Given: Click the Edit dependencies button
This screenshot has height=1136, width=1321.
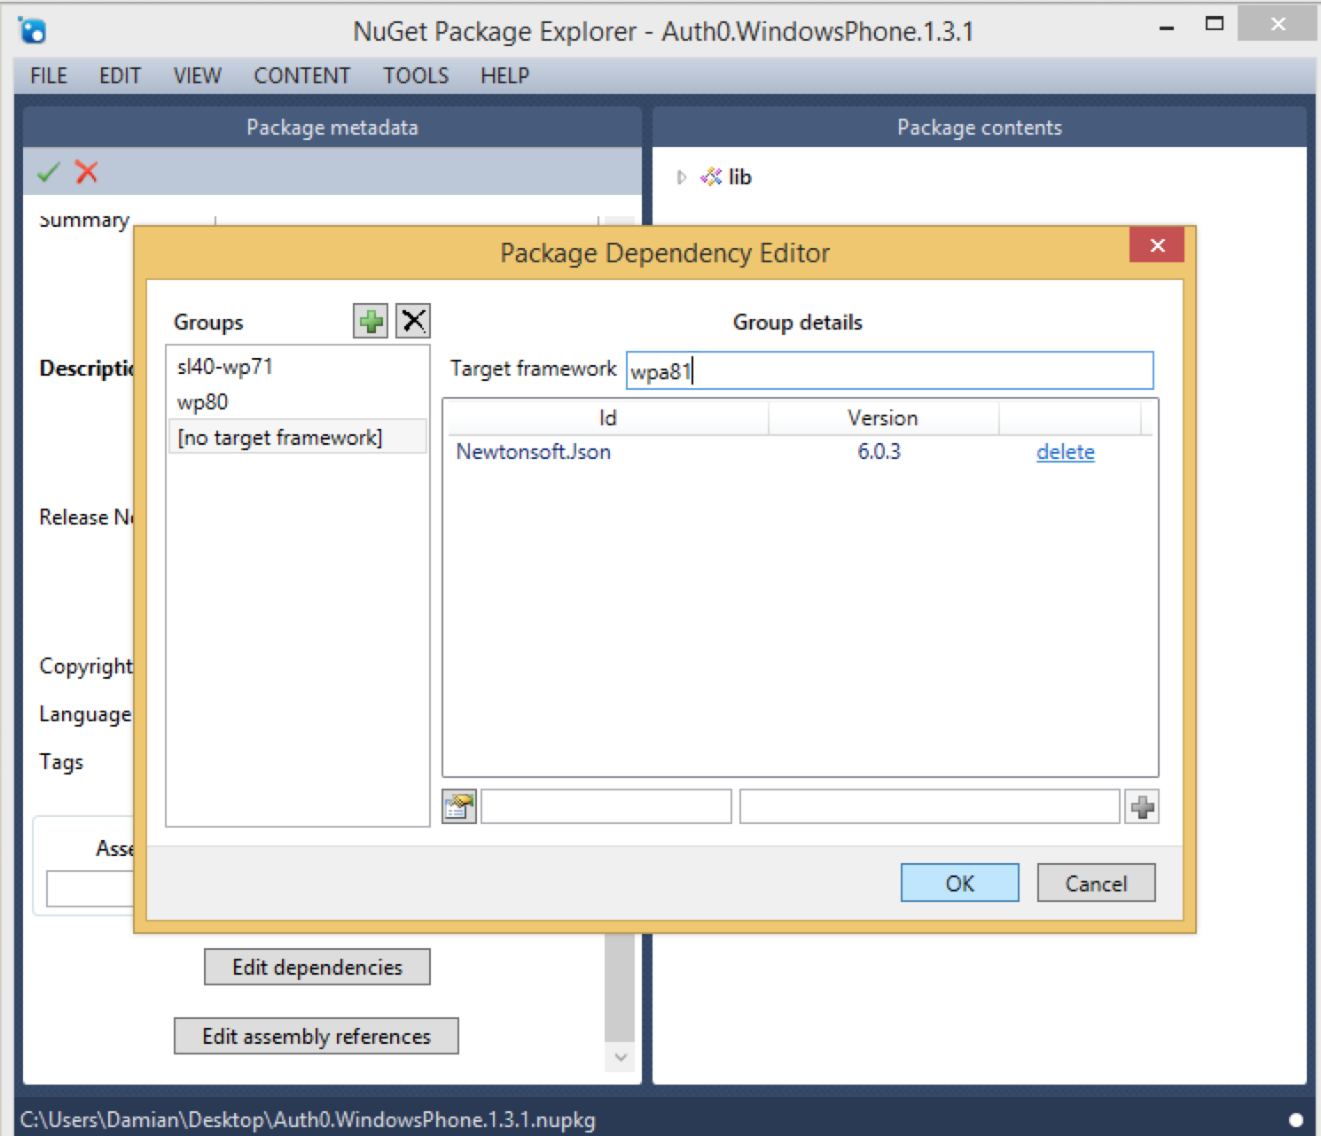Looking at the screenshot, I should [317, 967].
